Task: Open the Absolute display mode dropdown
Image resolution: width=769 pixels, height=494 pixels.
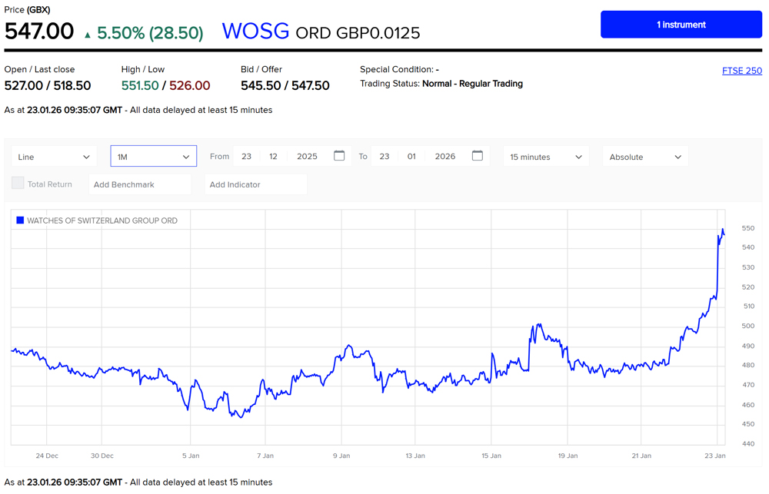Action: point(644,156)
